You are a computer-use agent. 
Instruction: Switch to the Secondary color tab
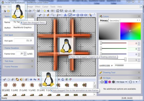click(114, 21)
